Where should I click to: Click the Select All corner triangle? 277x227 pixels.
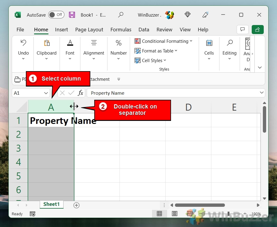(x=22, y=107)
